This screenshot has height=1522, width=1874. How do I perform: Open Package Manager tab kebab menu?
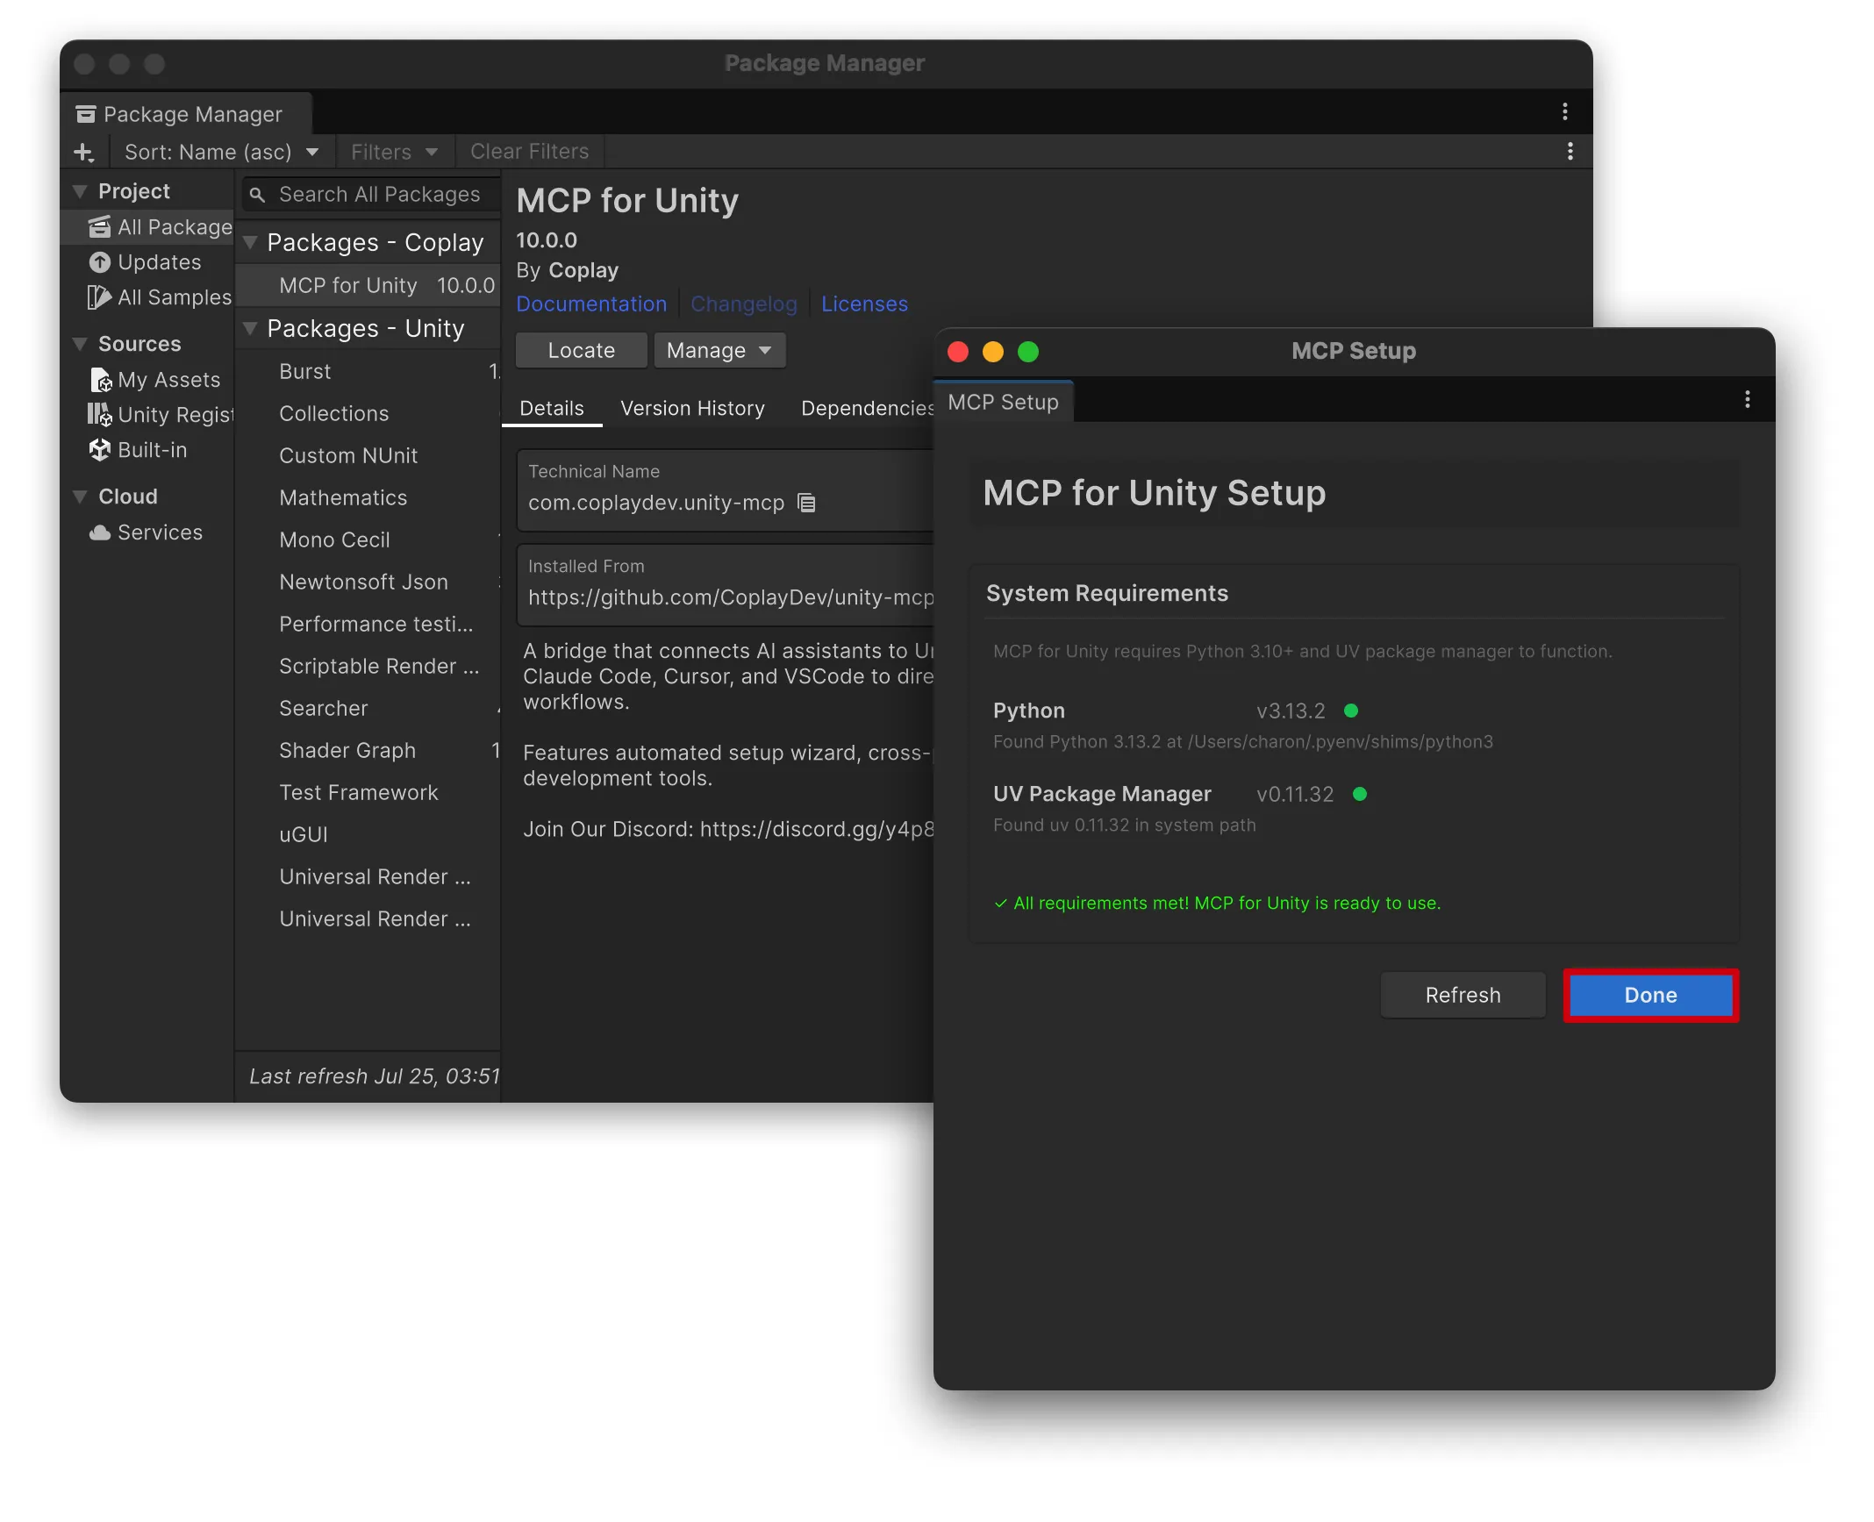click(1564, 111)
